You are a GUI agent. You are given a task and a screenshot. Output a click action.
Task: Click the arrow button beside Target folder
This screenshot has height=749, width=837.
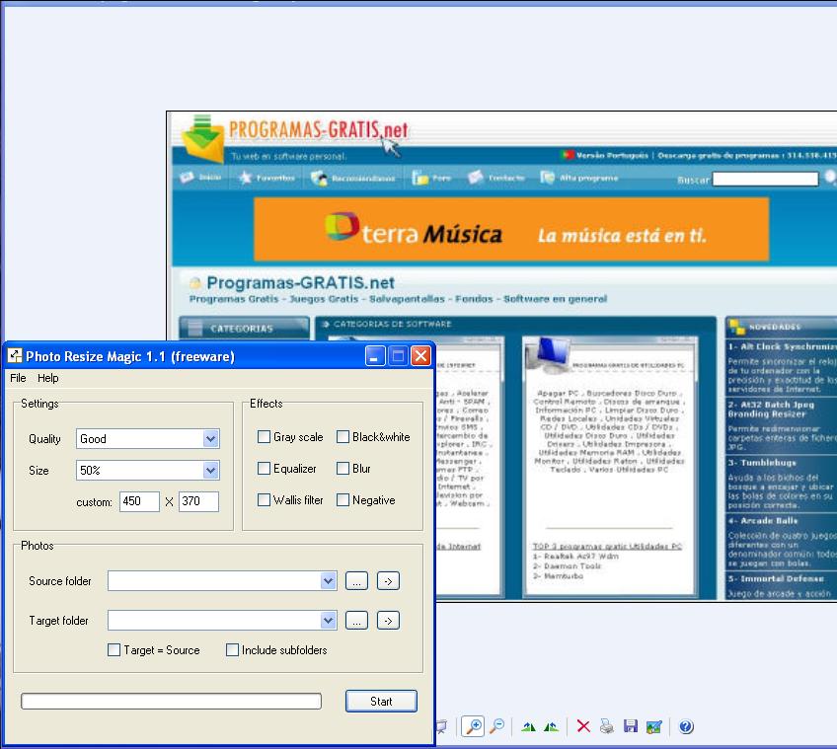pyautogui.click(x=388, y=621)
